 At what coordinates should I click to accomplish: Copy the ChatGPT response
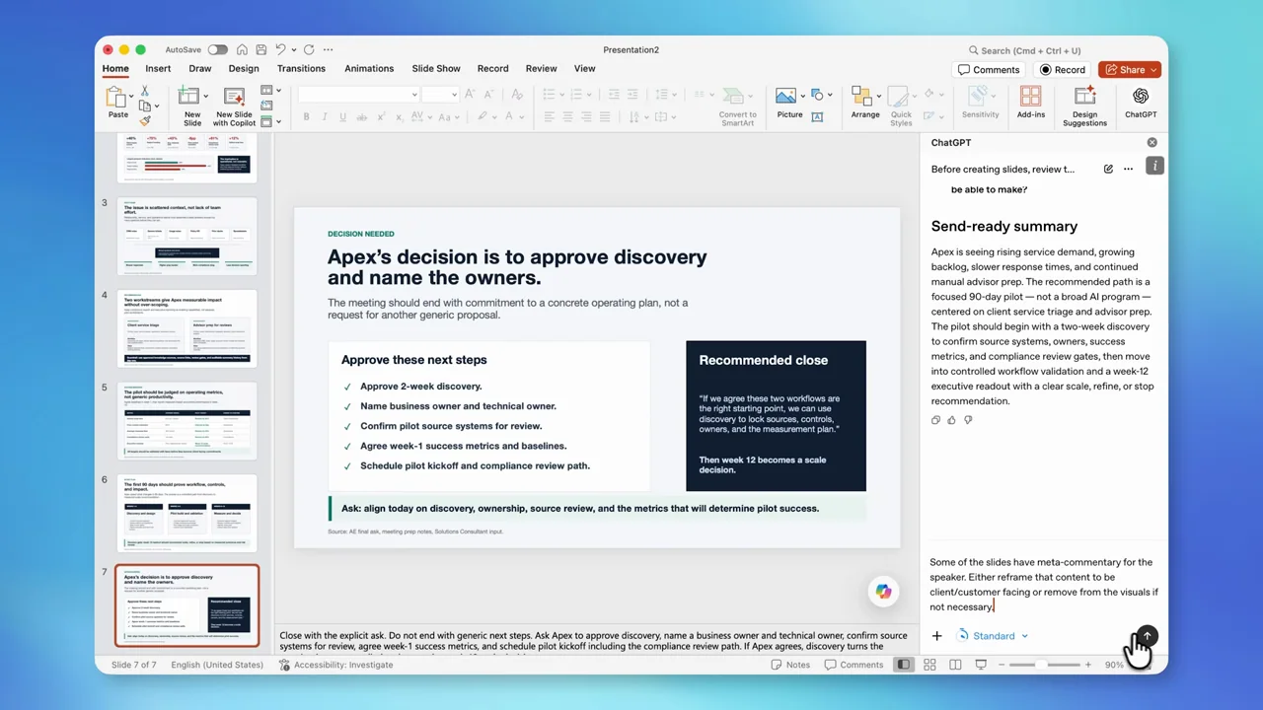pyautogui.click(x=936, y=420)
